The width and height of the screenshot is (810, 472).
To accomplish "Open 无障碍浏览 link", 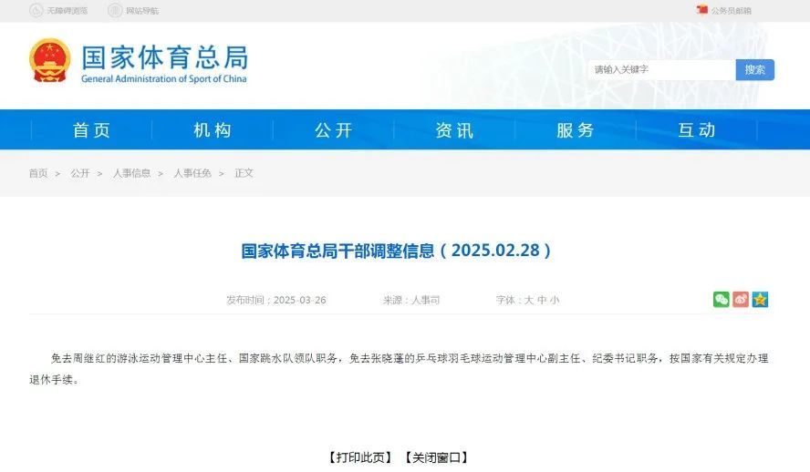I will coord(67,11).
